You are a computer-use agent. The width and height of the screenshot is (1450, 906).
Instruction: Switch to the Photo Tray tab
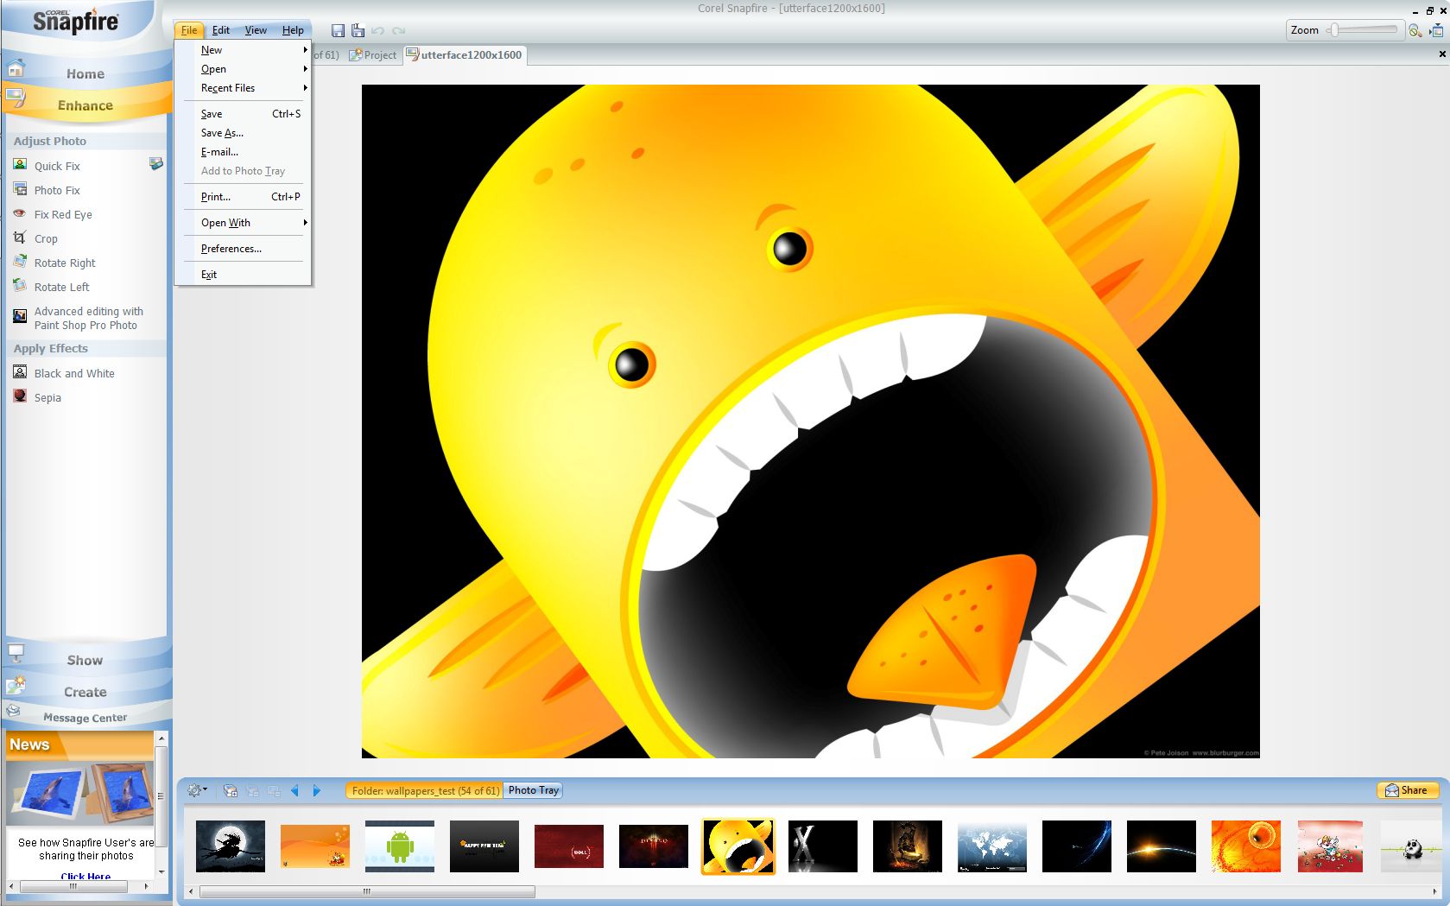[x=534, y=790]
